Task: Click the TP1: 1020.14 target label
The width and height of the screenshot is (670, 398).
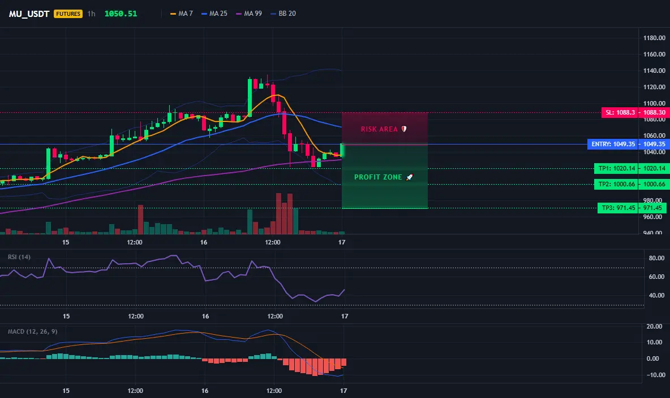Action: (x=617, y=168)
